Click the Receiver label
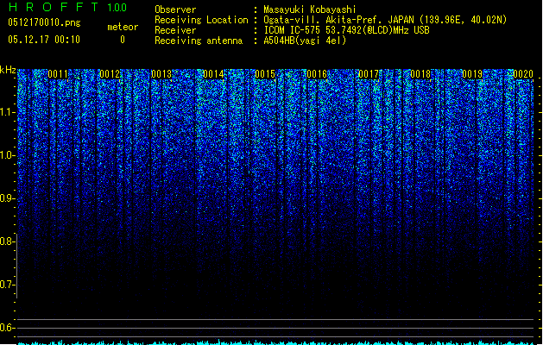 pos(175,30)
